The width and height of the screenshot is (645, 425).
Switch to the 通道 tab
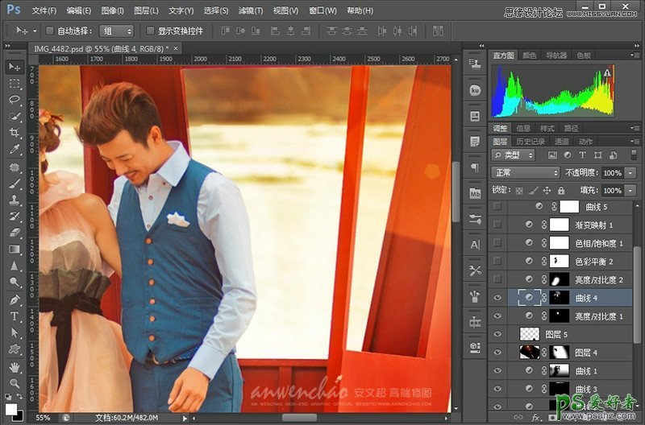pyautogui.click(x=561, y=142)
